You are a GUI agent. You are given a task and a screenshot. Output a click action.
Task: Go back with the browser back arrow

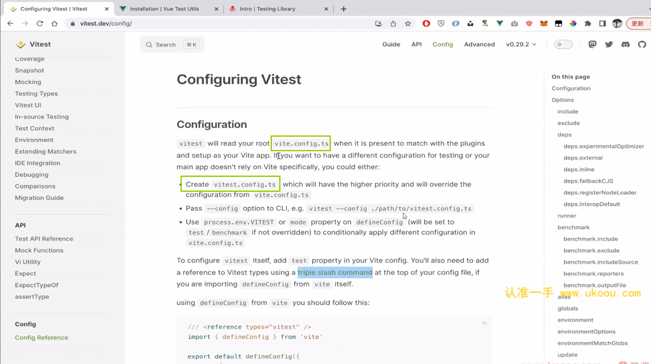click(x=10, y=23)
